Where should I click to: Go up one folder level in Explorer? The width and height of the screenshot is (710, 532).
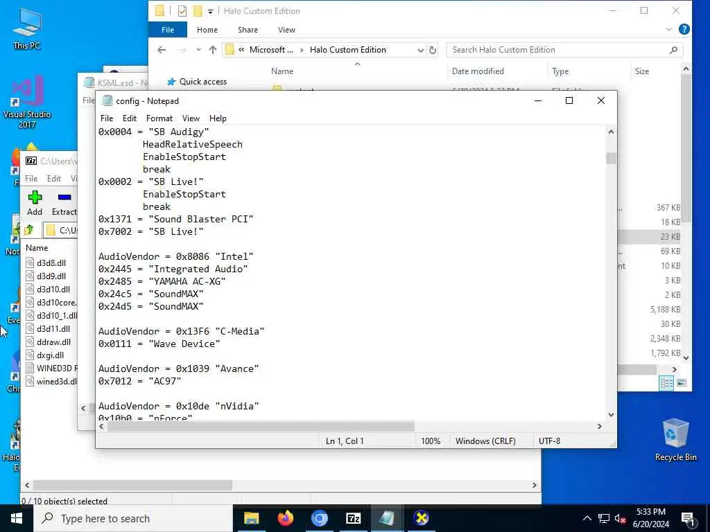[213, 50]
